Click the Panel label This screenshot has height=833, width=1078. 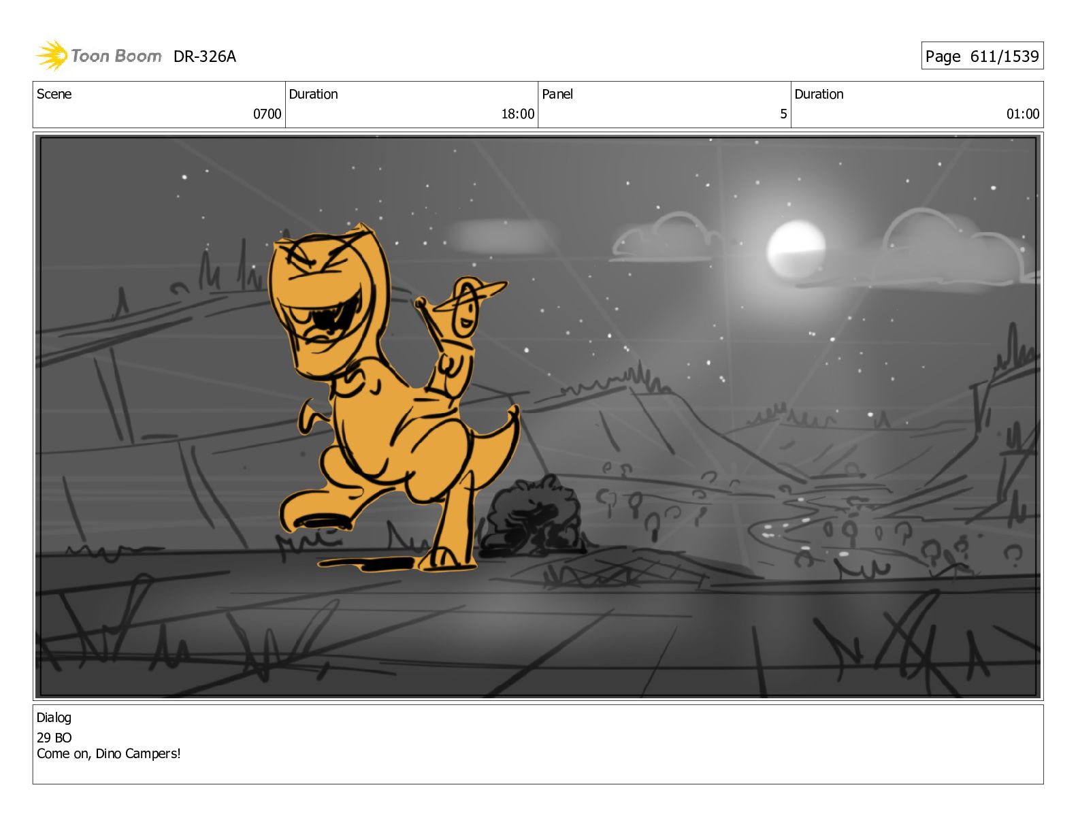tap(557, 94)
